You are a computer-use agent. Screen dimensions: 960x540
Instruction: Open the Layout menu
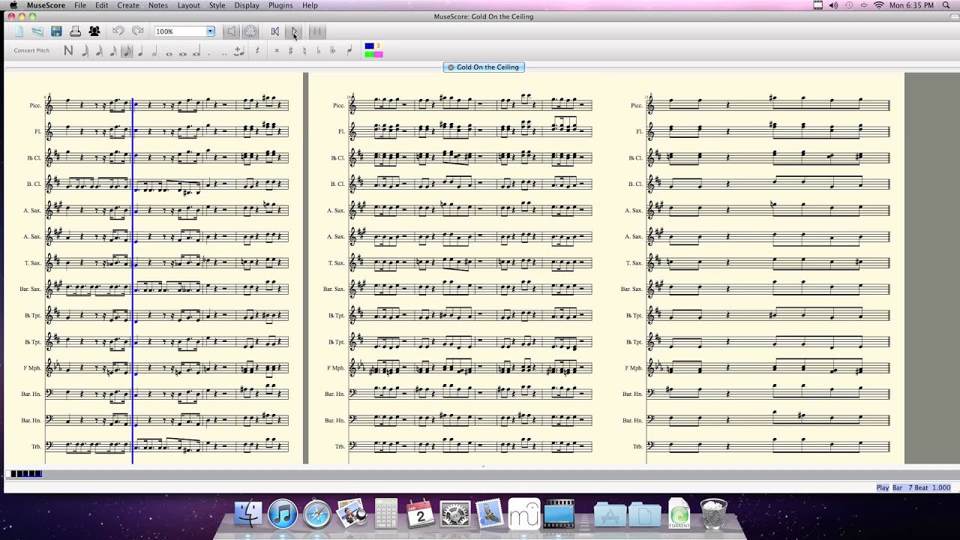188,5
